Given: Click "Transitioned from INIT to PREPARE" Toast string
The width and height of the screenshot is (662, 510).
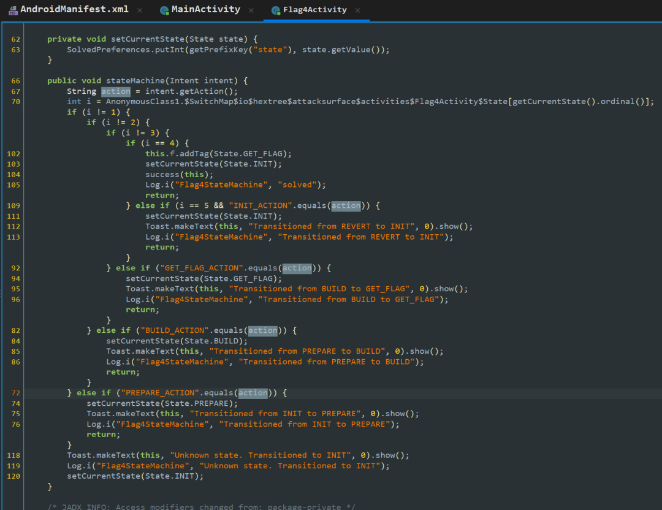Looking at the screenshot, I should (275, 413).
